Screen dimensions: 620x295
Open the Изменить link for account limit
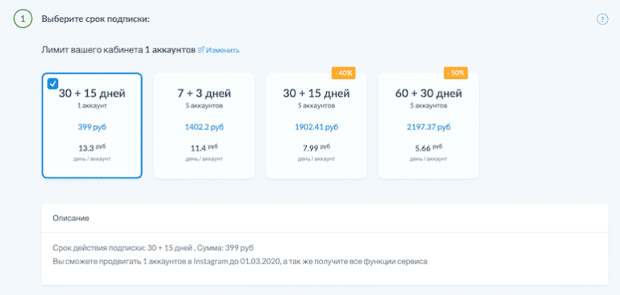click(x=223, y=51)
